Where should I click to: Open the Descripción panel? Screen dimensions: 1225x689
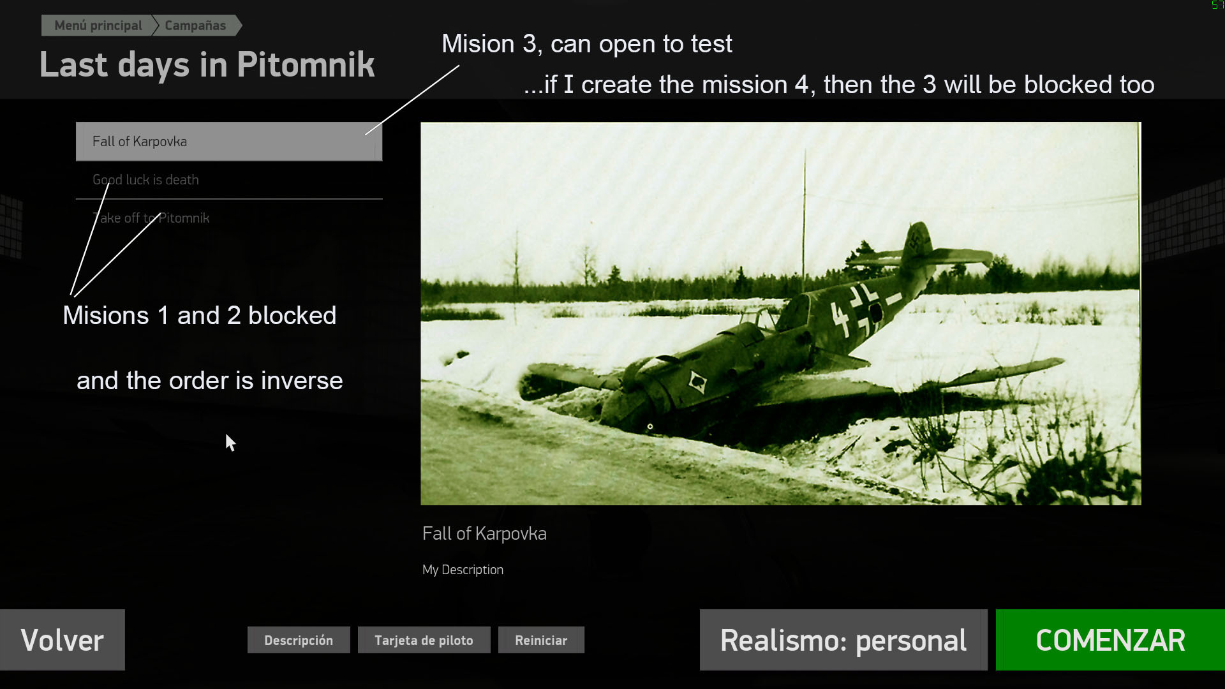(299, 640)
